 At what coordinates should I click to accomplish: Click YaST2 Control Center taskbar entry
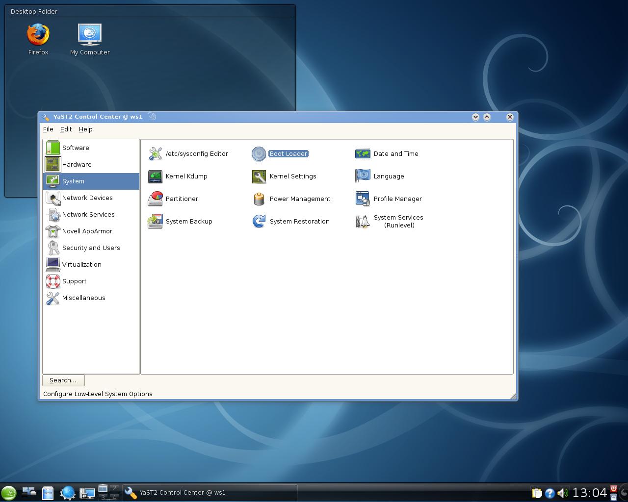click(x=209, y=493)
